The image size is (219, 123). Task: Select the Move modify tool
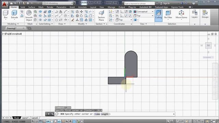(x=81, y=12)
